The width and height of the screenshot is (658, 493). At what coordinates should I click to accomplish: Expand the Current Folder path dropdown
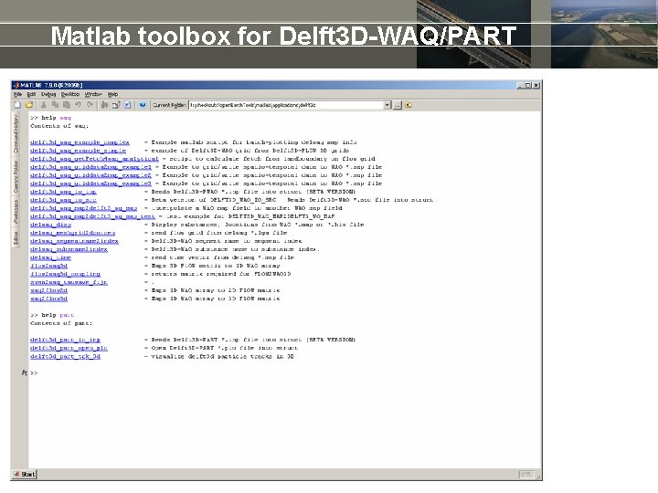point(387,105)
